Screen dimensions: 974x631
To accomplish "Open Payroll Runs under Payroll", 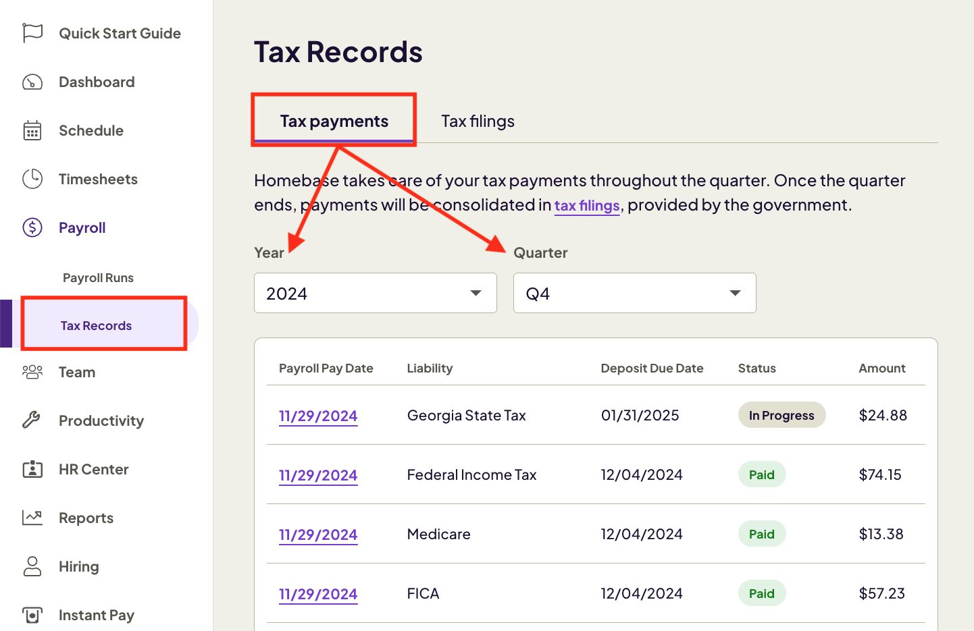I will click(98, 277).
